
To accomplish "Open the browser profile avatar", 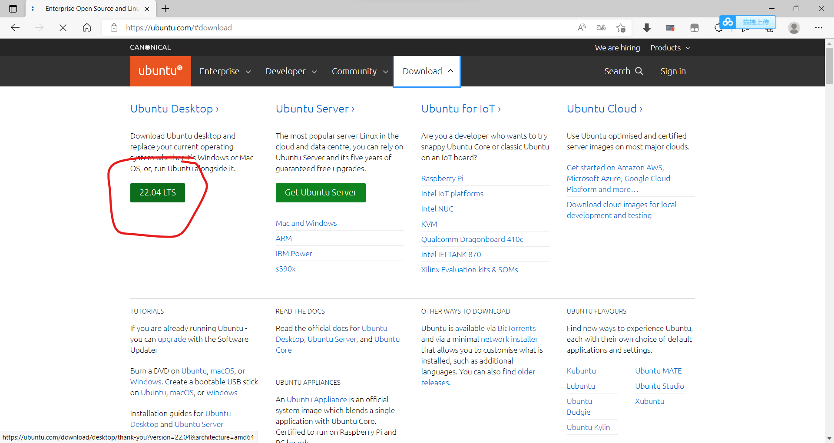I will point(794,28).
